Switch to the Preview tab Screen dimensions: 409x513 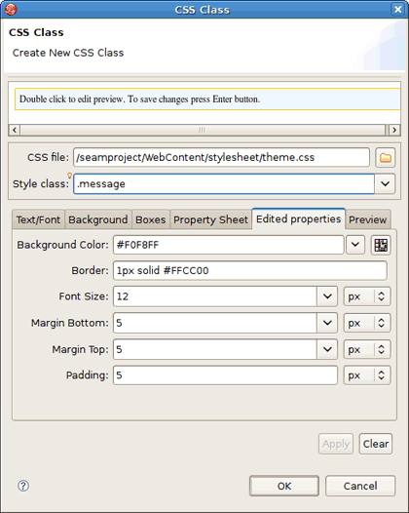pos(367,219)
